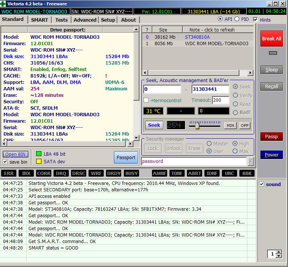This screenshot has height=267, width=288.
Task: Select the Bad! radio option
Action: [x=235, y=112]
